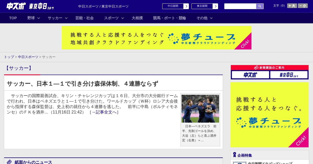The image size is (313, 164).
Task: Click the 中スポ logo in header
Action: click(16, 6)
